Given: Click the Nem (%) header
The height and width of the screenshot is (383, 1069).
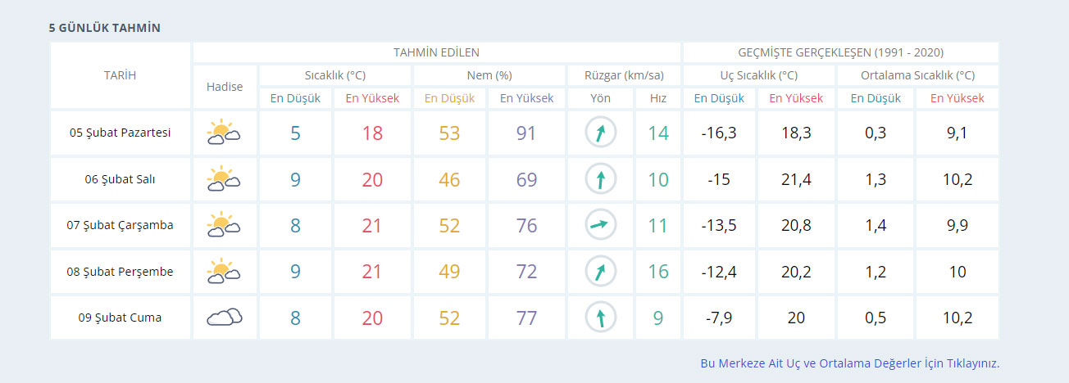Looking at the screenshot, I should coord(489,75).
